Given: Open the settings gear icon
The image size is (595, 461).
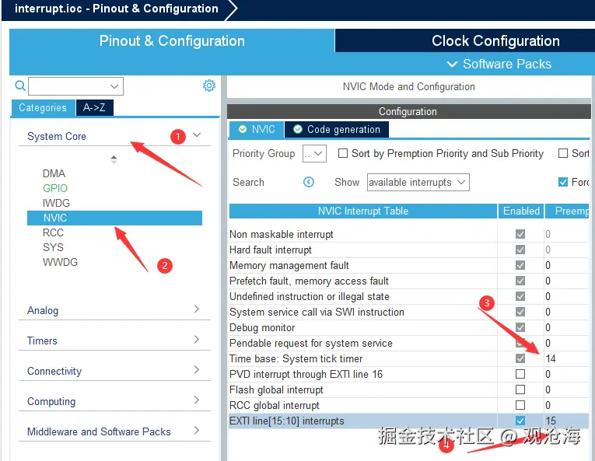Looking at the screenshot, I should 208,86.
